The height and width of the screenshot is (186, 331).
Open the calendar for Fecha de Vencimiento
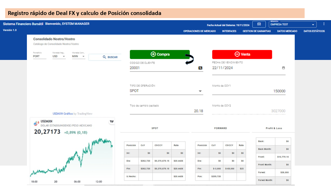click(283, 68)
